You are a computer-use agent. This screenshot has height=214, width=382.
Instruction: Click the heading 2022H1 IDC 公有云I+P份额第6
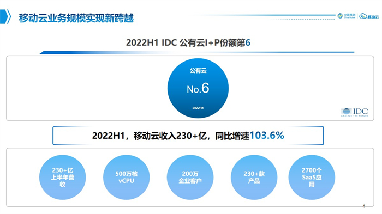188,43
